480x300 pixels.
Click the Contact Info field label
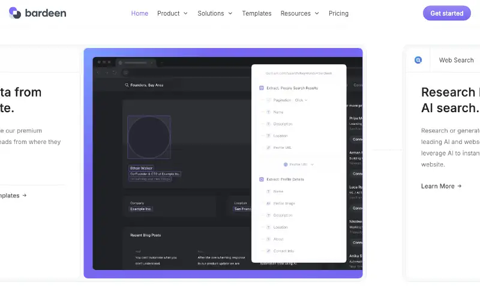click(283, 251)
